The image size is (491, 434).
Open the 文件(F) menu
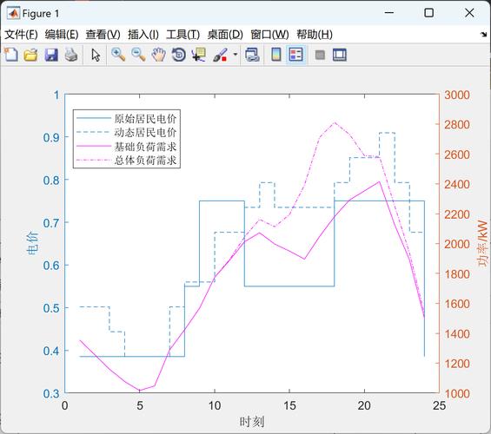22,35
